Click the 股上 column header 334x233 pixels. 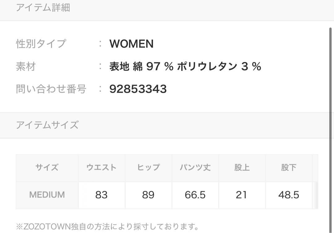tap(242, 168)
